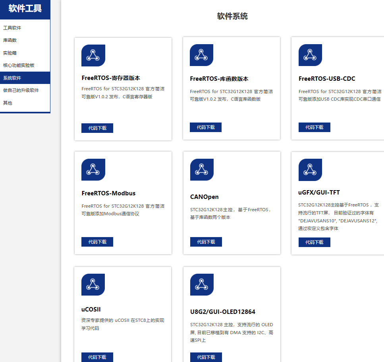Click the FreeRTOS-库函数版本 card icon
The height and width of the screenshot is (362, 384).
click(202, 55)
